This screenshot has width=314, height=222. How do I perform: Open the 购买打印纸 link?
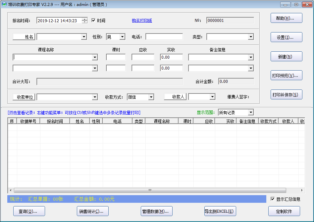142,21
